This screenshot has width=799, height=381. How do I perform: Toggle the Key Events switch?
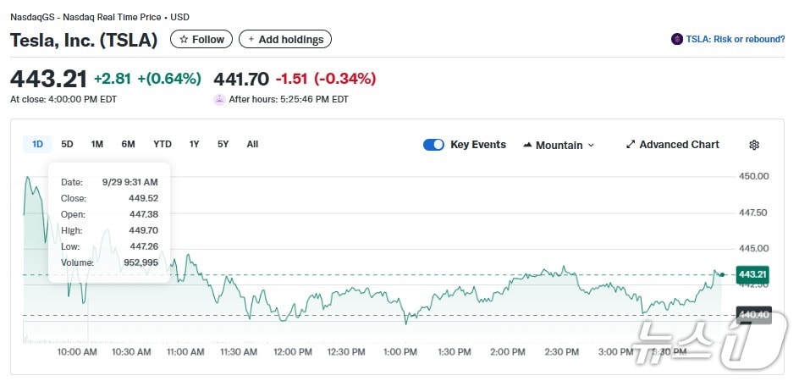click(x=433, y=145)
